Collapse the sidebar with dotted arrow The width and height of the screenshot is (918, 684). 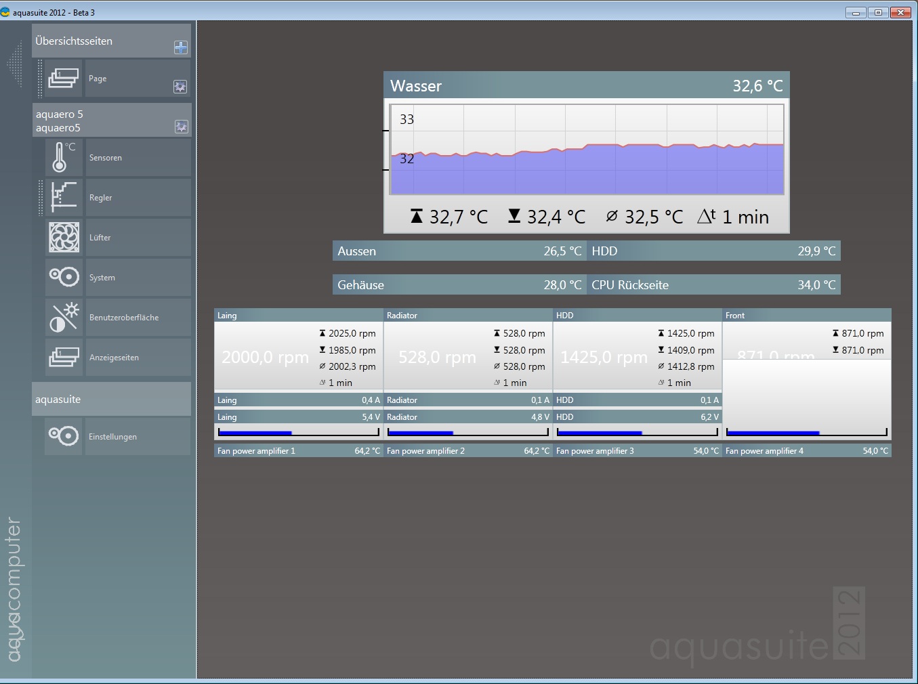click(14, 64)
